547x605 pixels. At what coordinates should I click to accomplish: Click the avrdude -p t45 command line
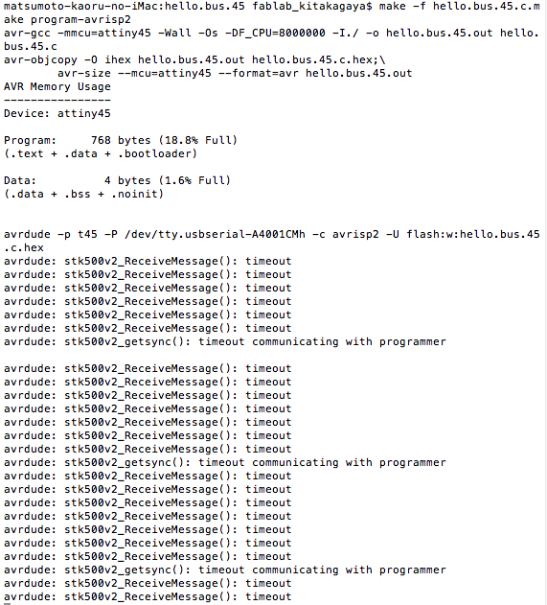[271, 234]
